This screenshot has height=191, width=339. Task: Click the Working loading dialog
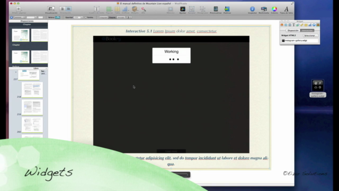tap(172, 55)
